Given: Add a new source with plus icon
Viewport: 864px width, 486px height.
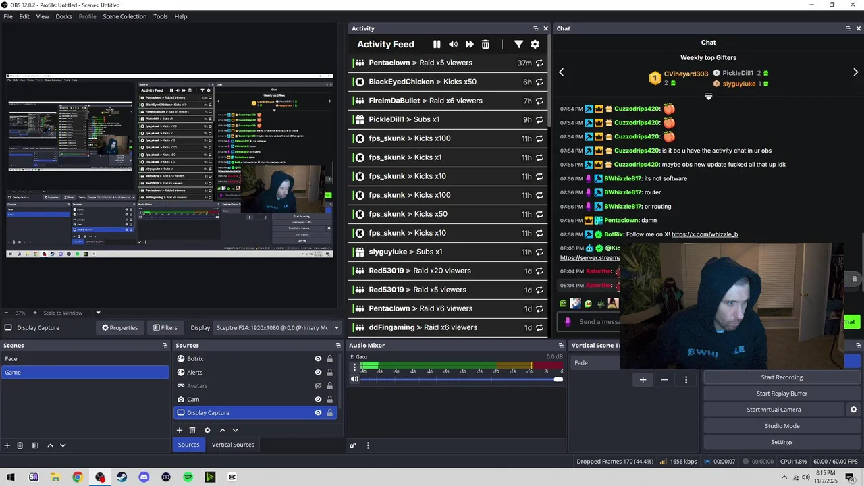Looking at the screenshot, I should click(180, 430).
